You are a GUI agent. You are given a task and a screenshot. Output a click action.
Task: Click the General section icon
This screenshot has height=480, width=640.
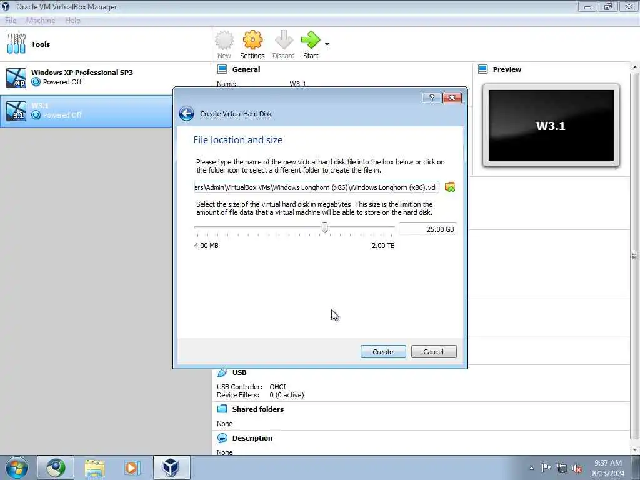pos(222,69)
